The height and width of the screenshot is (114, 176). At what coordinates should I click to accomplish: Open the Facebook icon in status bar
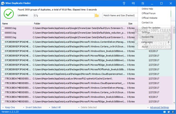coord(173,112)
